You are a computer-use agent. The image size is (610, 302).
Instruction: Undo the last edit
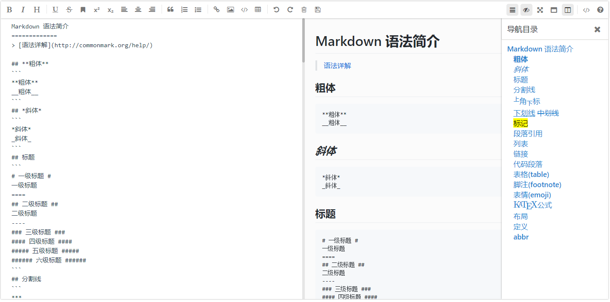point(276,10)
